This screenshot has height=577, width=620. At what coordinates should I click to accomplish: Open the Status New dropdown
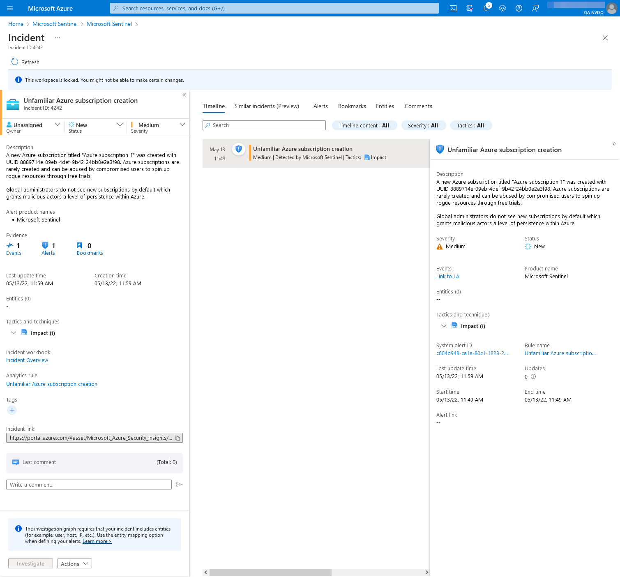click(x=120, y=124)
